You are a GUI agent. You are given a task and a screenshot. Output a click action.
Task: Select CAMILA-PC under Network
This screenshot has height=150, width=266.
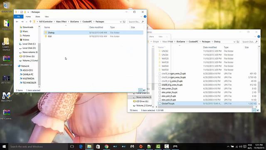coord(28,74)
